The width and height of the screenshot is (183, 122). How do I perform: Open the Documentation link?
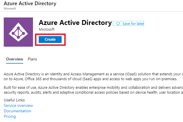pyautogui.click(x=17, y=111)
